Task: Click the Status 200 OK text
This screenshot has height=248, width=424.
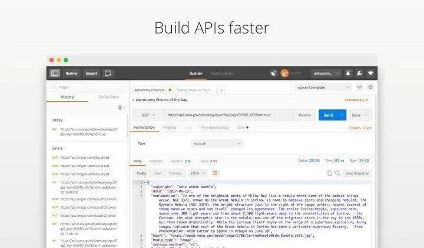Action: click(309, 160)
